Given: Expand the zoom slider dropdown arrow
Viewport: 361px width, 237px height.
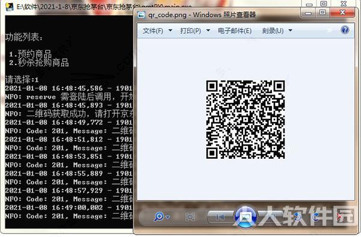Looking at the screenshot, I should [x=168, y=217].
